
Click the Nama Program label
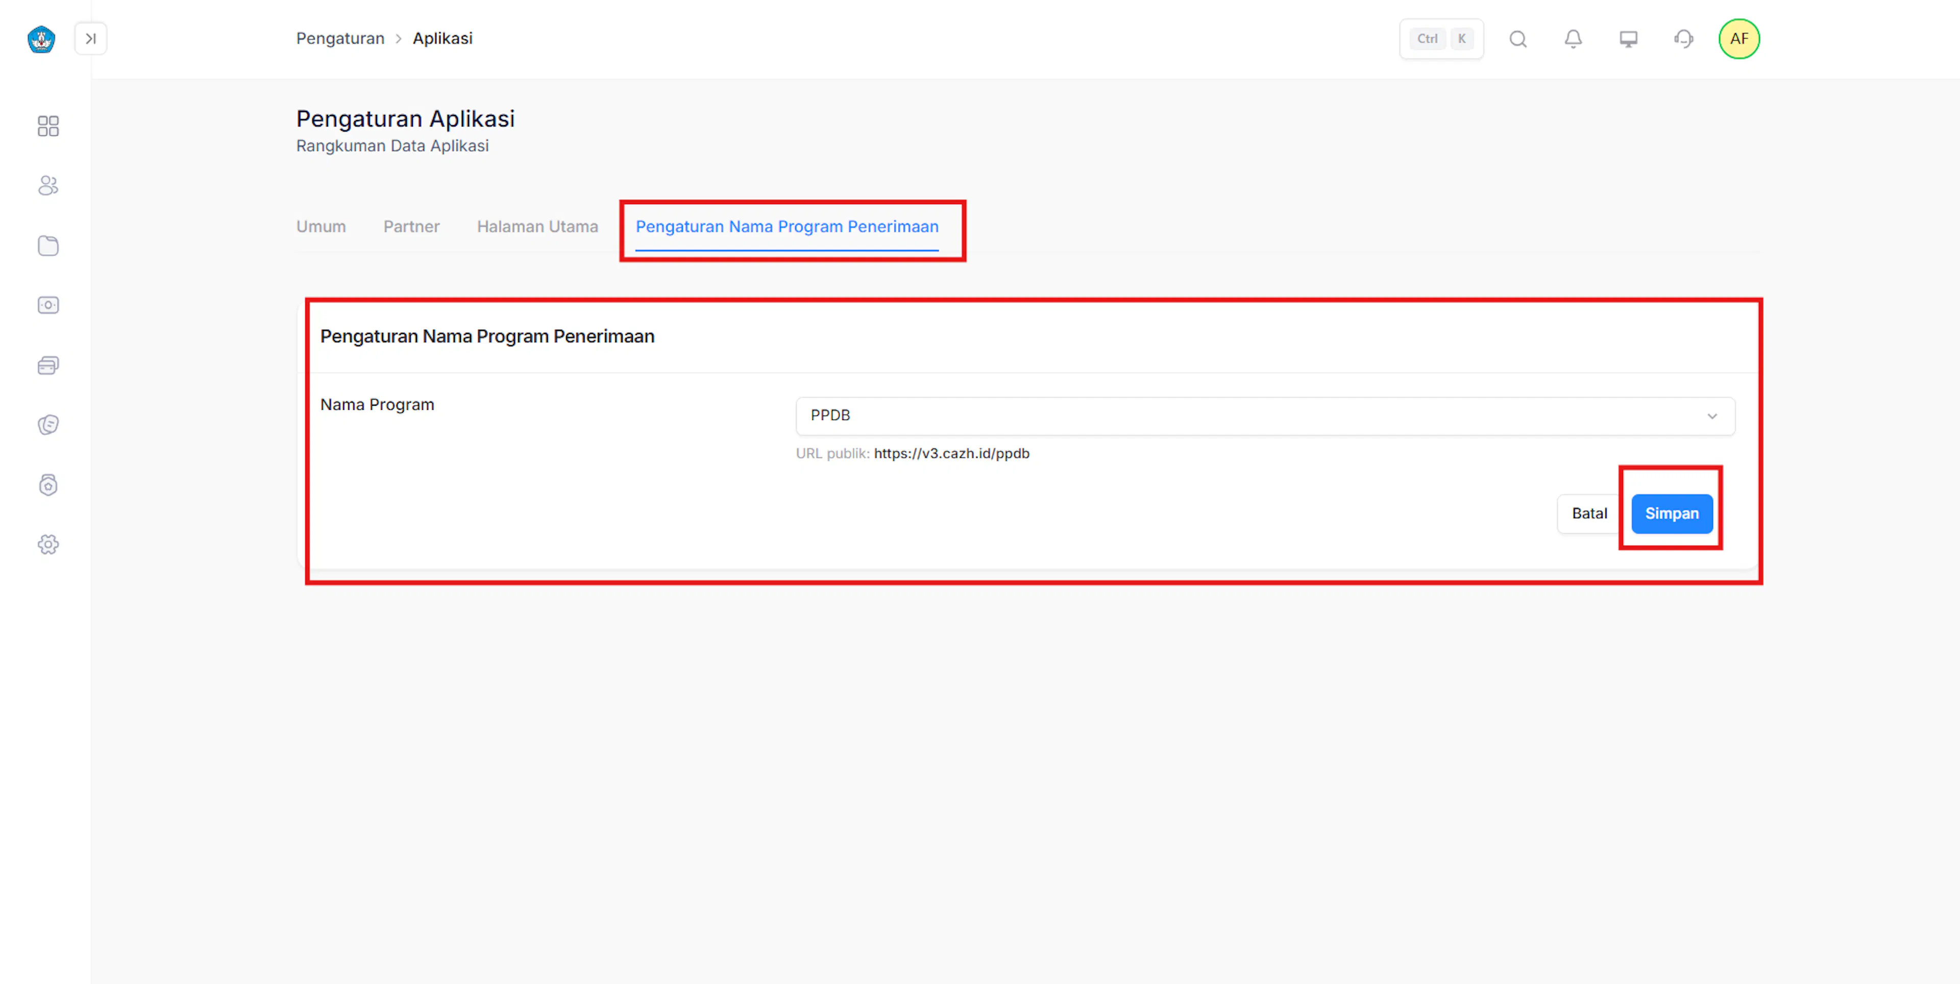tap(377, 405)
